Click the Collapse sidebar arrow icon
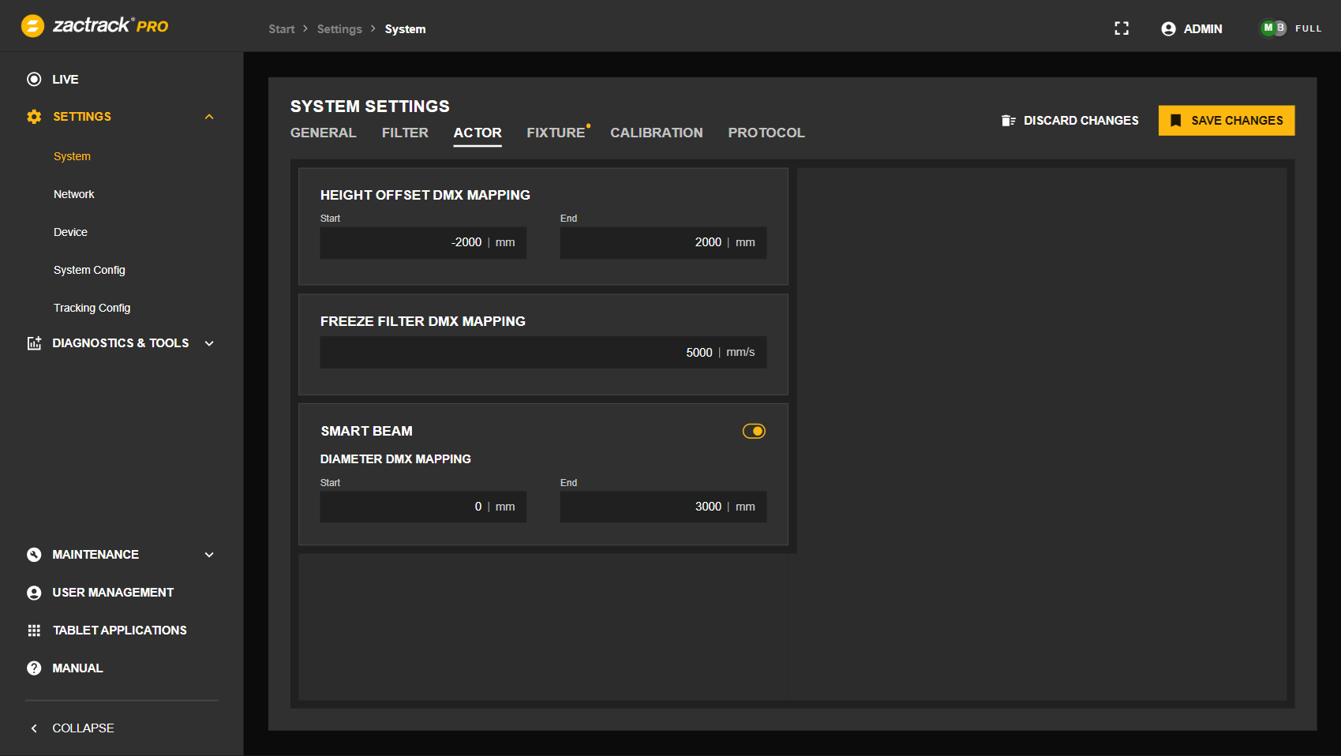Screen dimensions: 1341x756 point(34,728)
